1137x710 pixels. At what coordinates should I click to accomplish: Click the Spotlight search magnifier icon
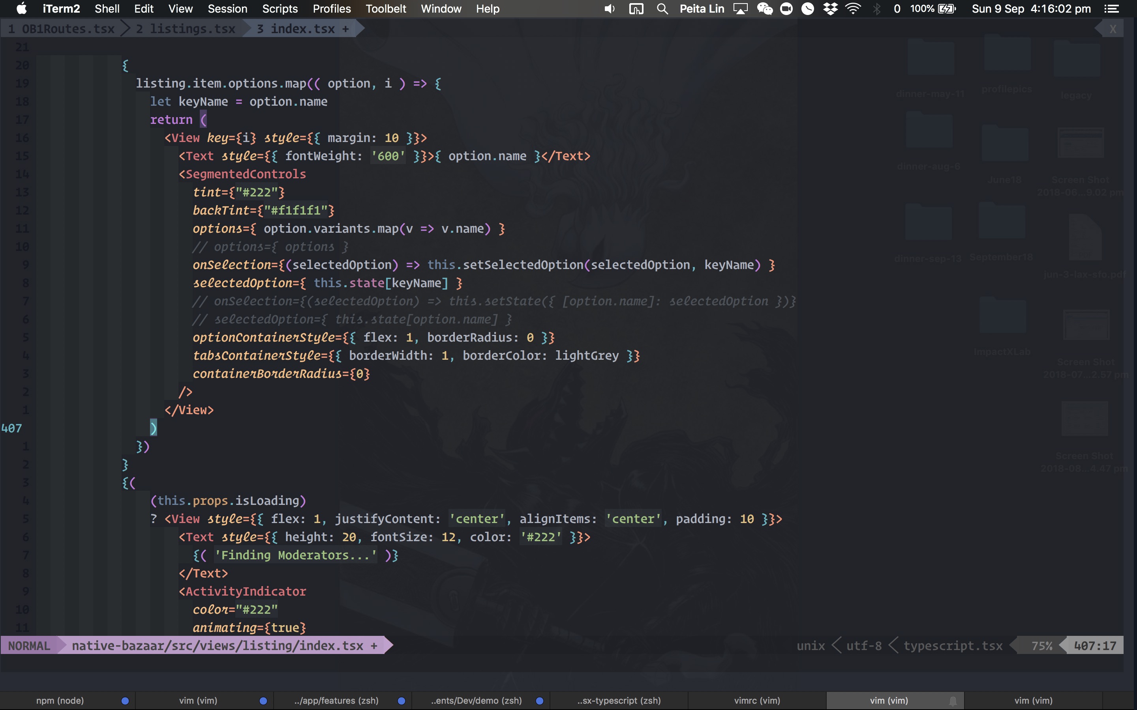click(662, 9)
